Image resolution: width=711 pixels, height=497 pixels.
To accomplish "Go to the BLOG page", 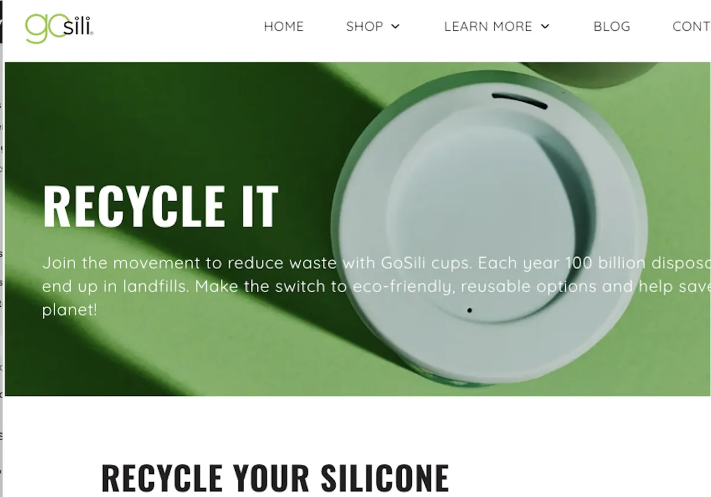I will [612, 27].
